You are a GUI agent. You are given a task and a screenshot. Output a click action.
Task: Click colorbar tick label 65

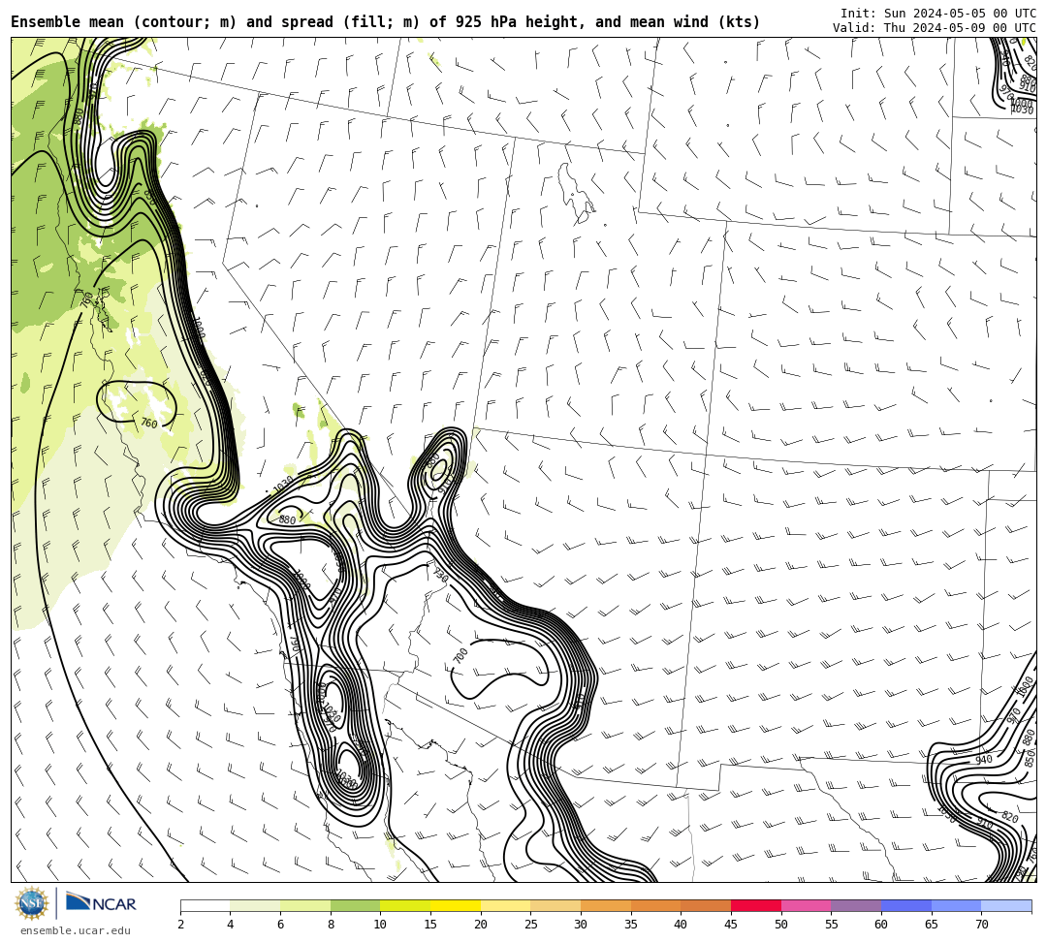tap(931, 925)
